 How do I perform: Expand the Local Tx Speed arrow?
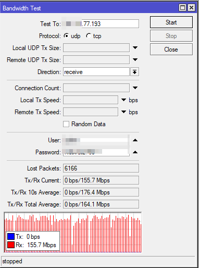(123, 100)
